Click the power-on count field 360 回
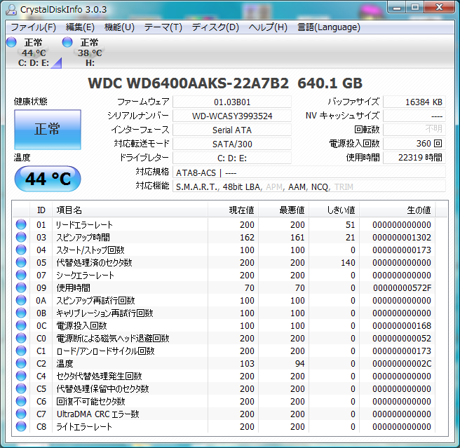This screenshot has width=460, height=448. [x=414, y=144]
